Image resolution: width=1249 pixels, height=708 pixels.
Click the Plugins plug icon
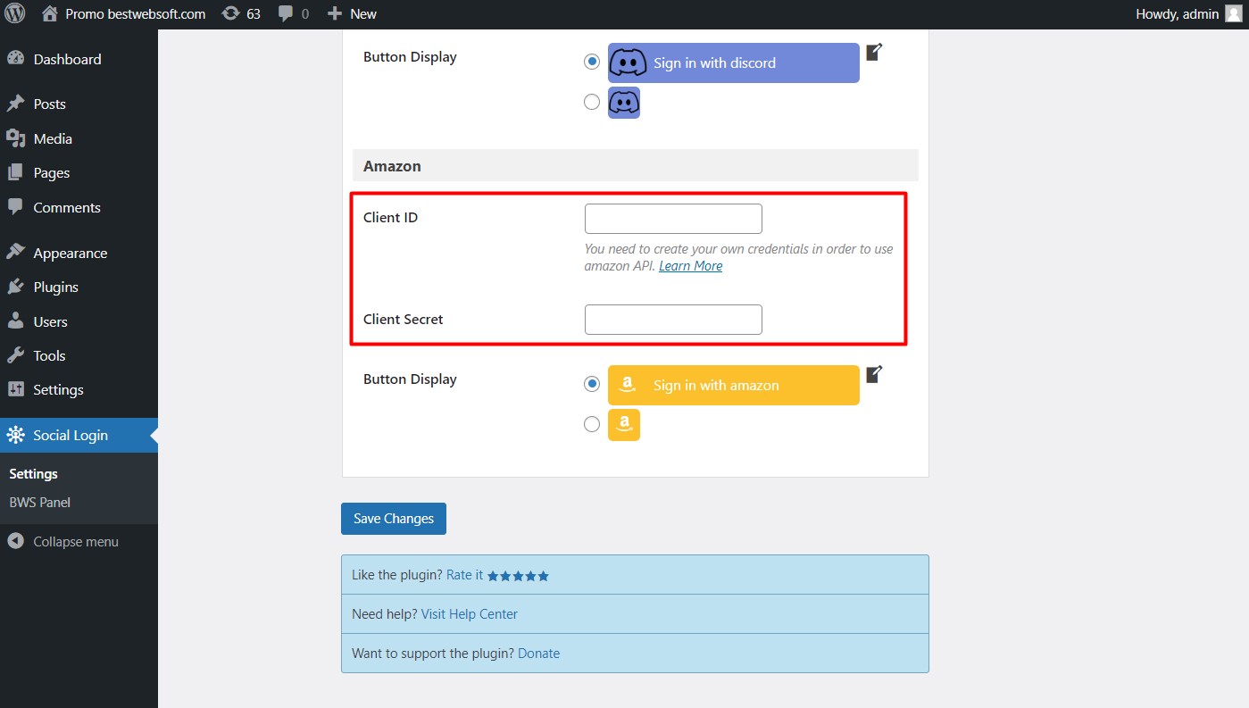pyautogui.click(x=15, y=287)
